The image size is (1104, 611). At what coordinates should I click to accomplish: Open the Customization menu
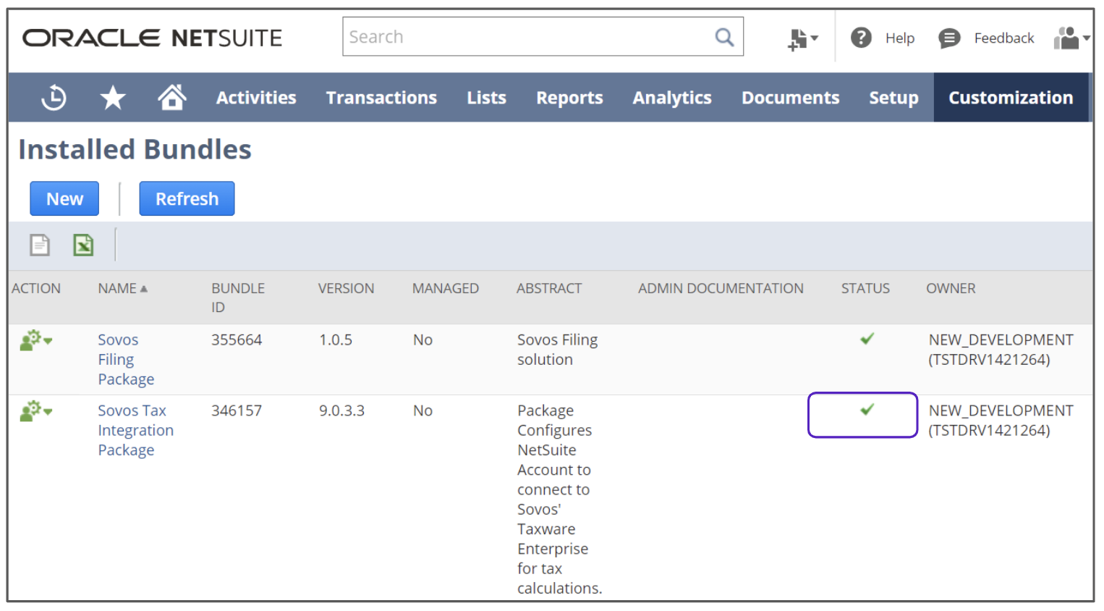pos(1010,98)
